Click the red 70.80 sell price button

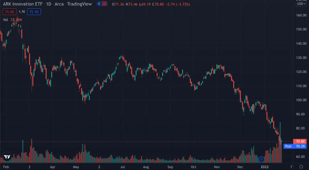pyautogui.click(x=9, y=12)
